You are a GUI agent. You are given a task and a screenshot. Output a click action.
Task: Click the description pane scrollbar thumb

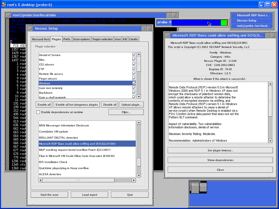pos(270,101)
